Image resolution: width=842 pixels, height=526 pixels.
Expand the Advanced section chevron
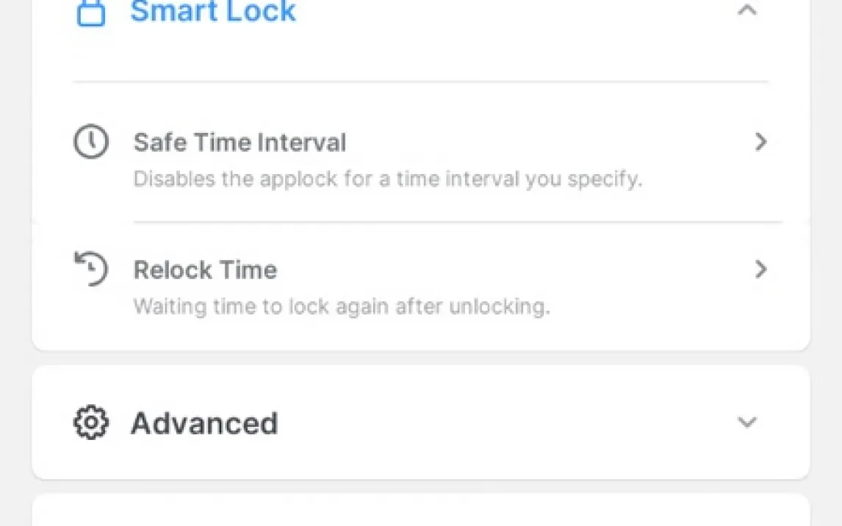coord(747,422)
